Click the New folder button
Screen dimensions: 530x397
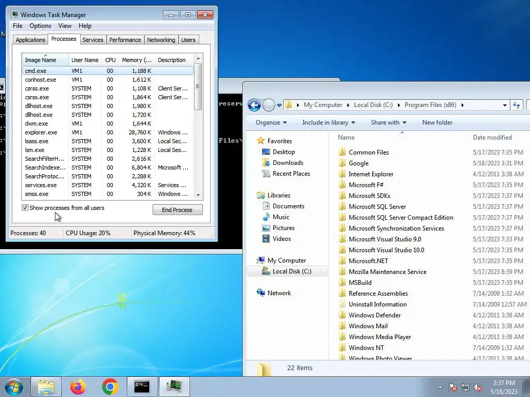coord(437,123)
